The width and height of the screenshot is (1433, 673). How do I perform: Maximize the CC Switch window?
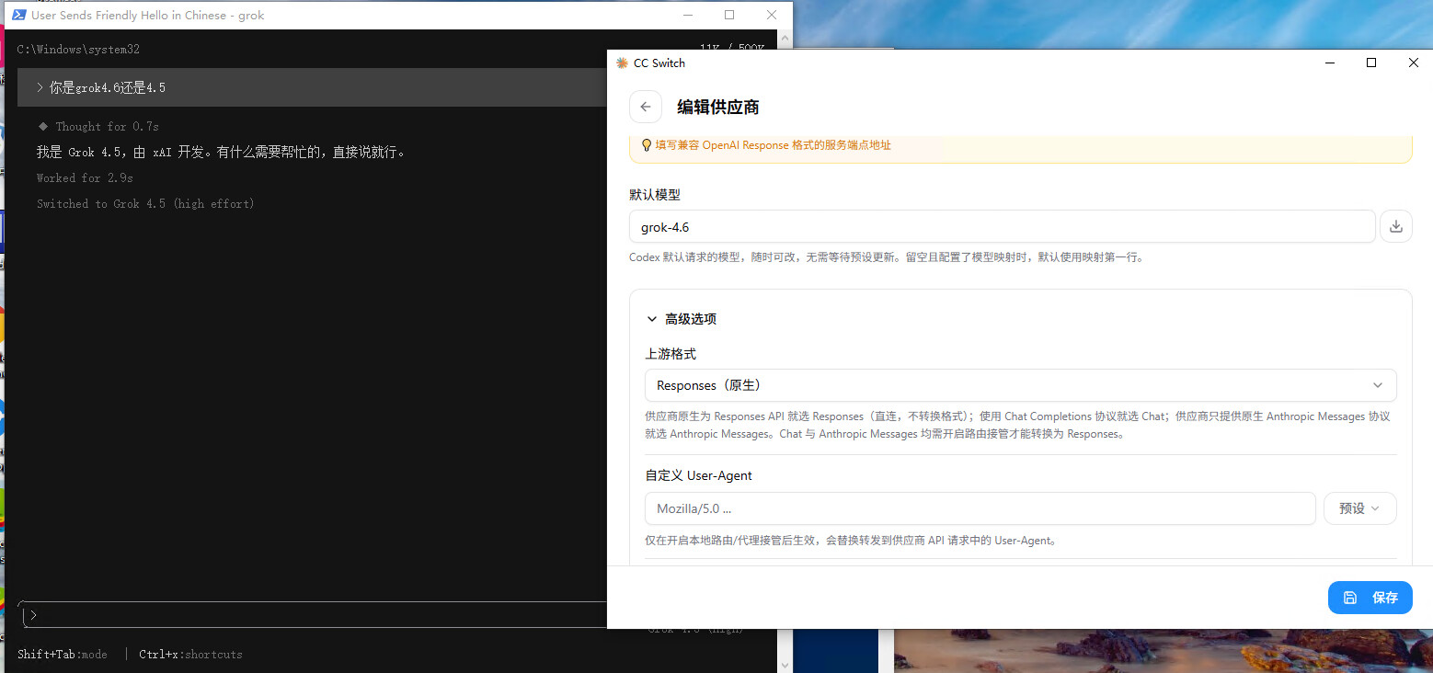(1371, 63)
